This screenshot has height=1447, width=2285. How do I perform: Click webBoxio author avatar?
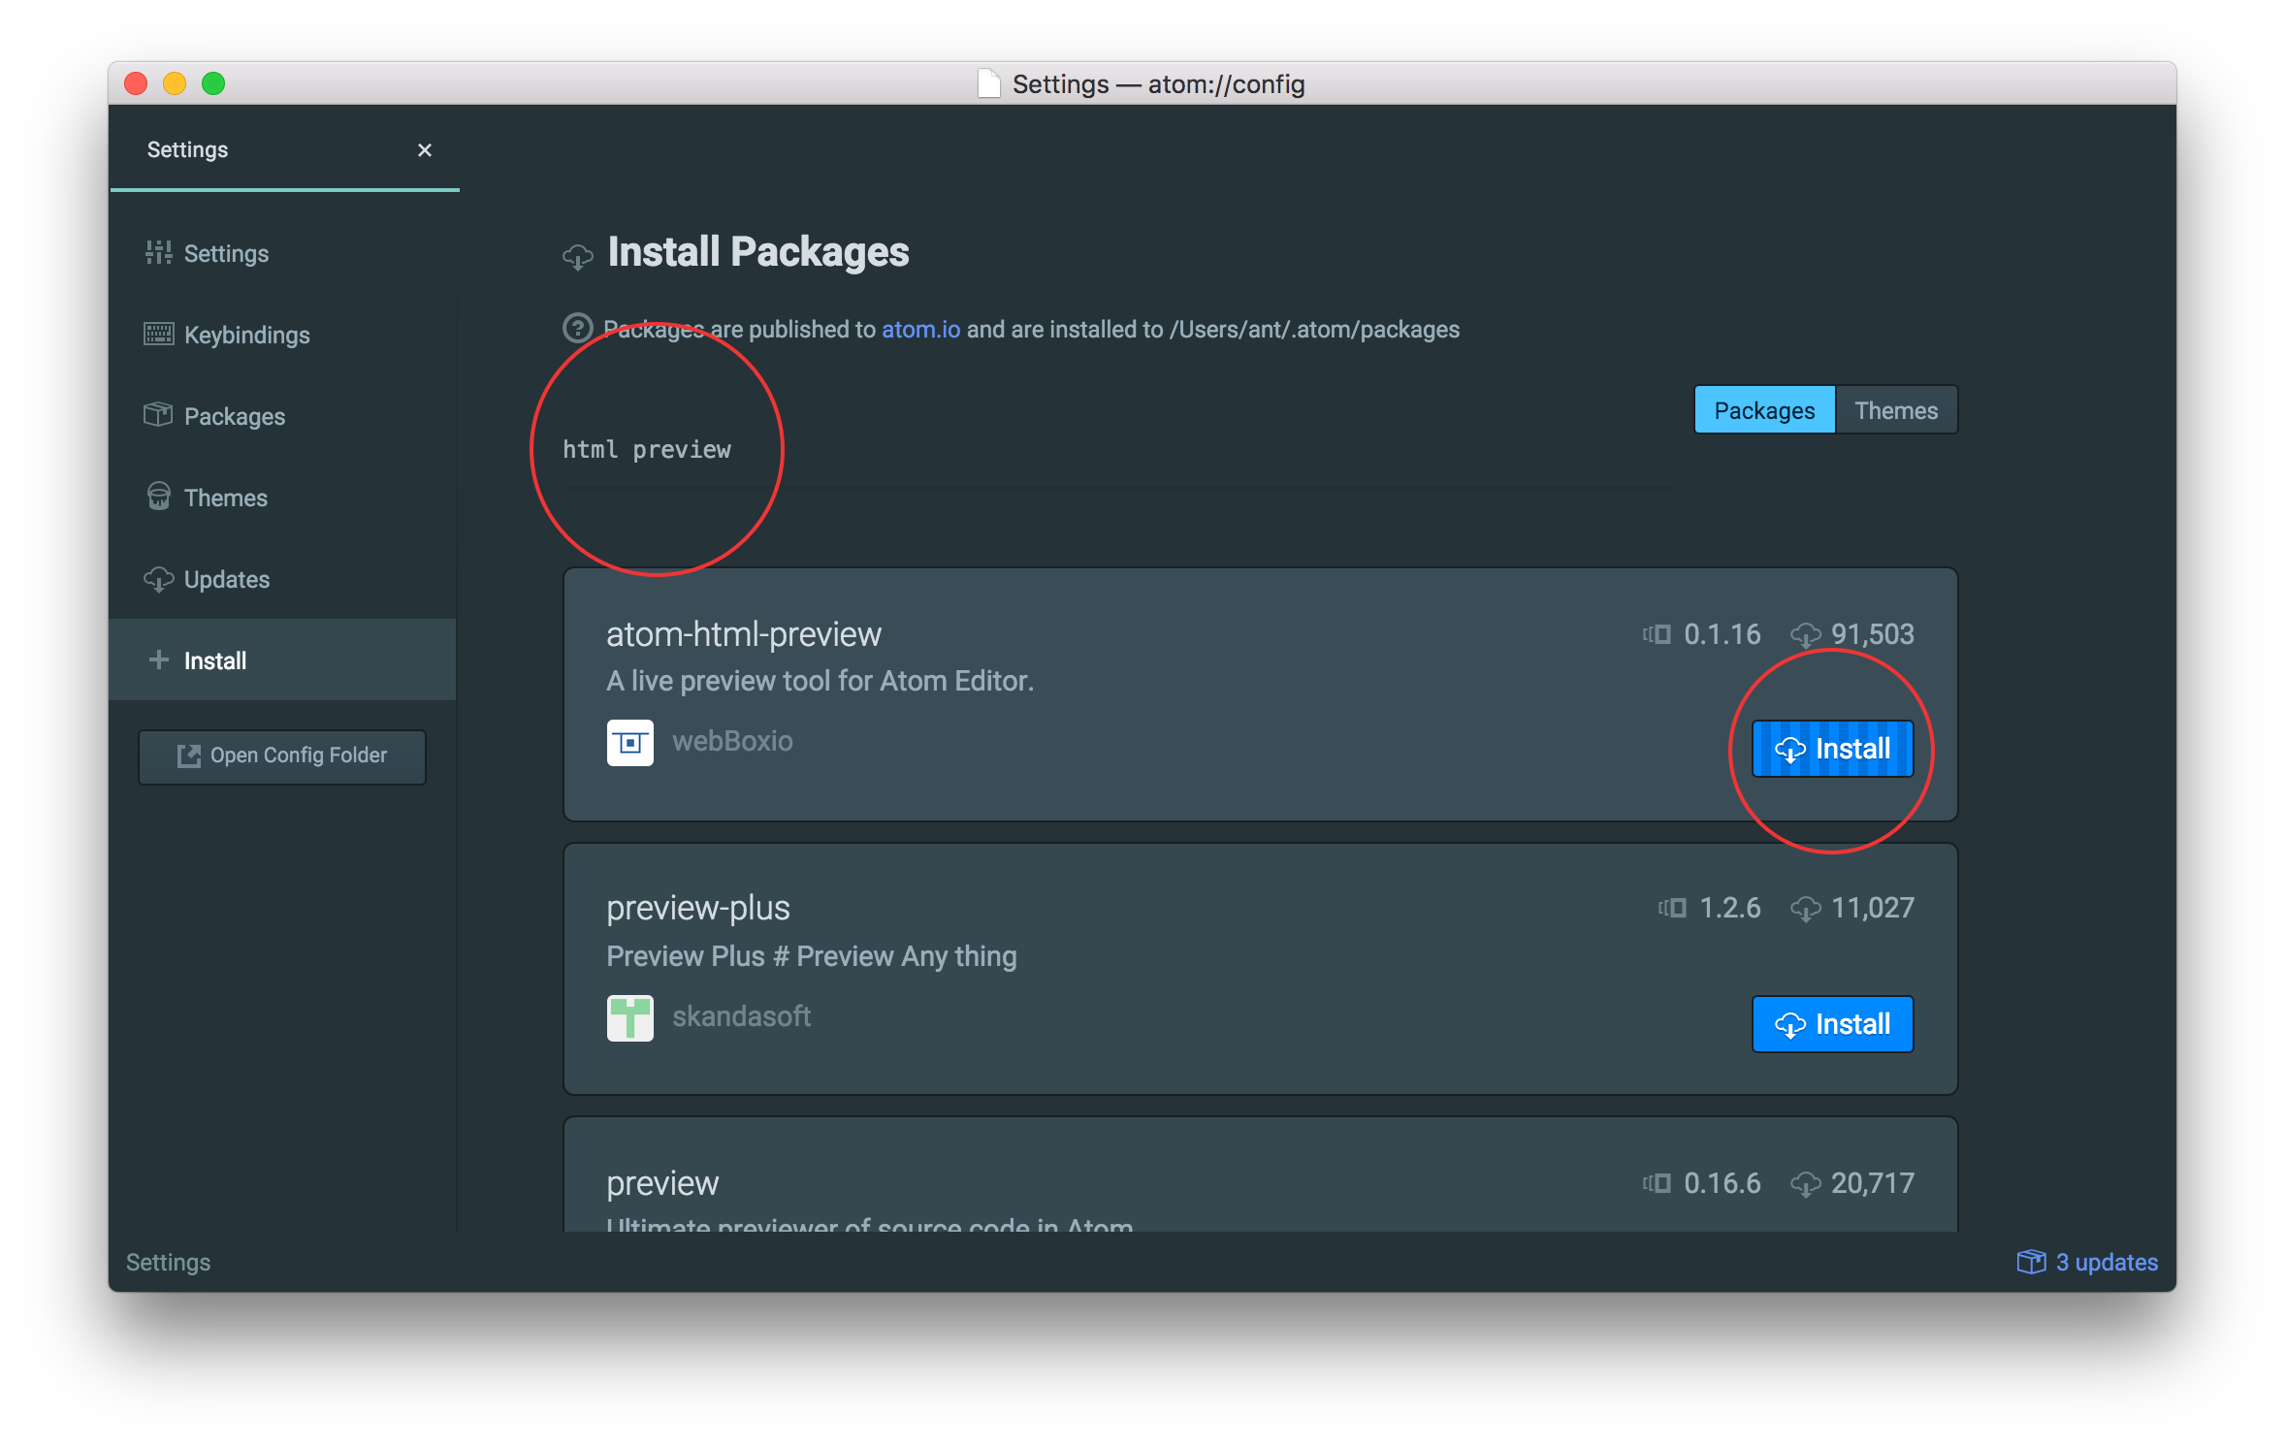tap(630, 743)
